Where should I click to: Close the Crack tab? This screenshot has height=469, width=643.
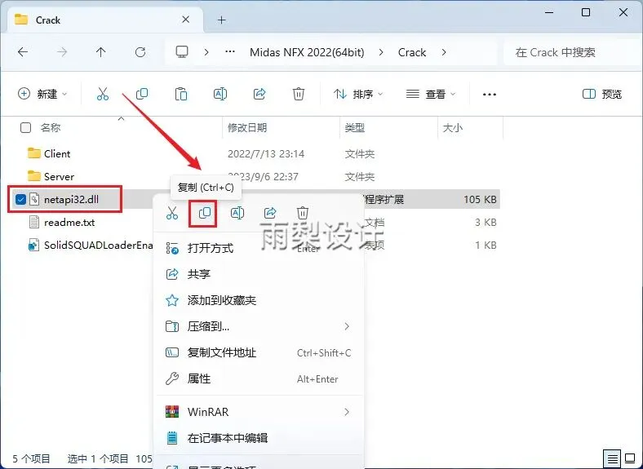186,20
